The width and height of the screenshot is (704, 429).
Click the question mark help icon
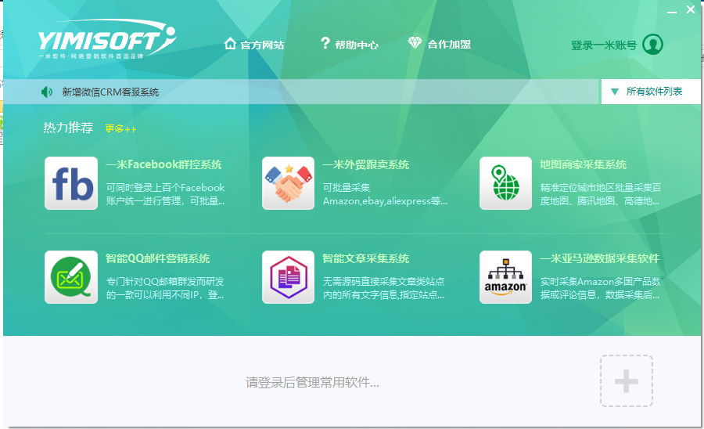(325, 43)
